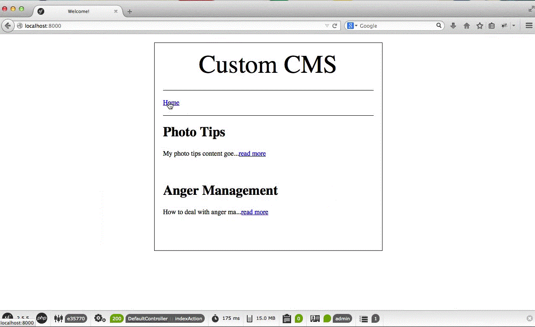Open the config panel icon beside e35770
Viewport: 535px width, 327px height.
click(x=59, y=319)
